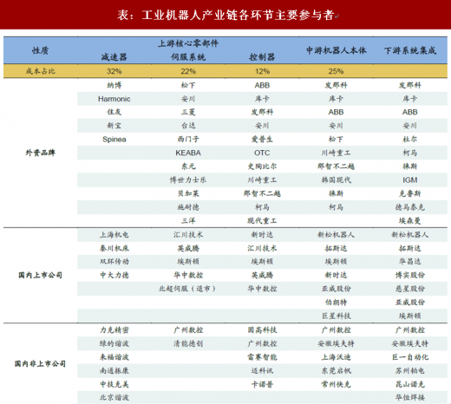The image size is (451, 404).
Task: Select the 性质 column header
Action: coord(40,50)
